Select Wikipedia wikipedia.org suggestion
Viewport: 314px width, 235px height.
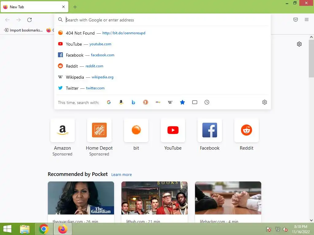point(163,77)
